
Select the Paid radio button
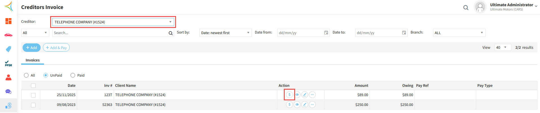point(73,75)
